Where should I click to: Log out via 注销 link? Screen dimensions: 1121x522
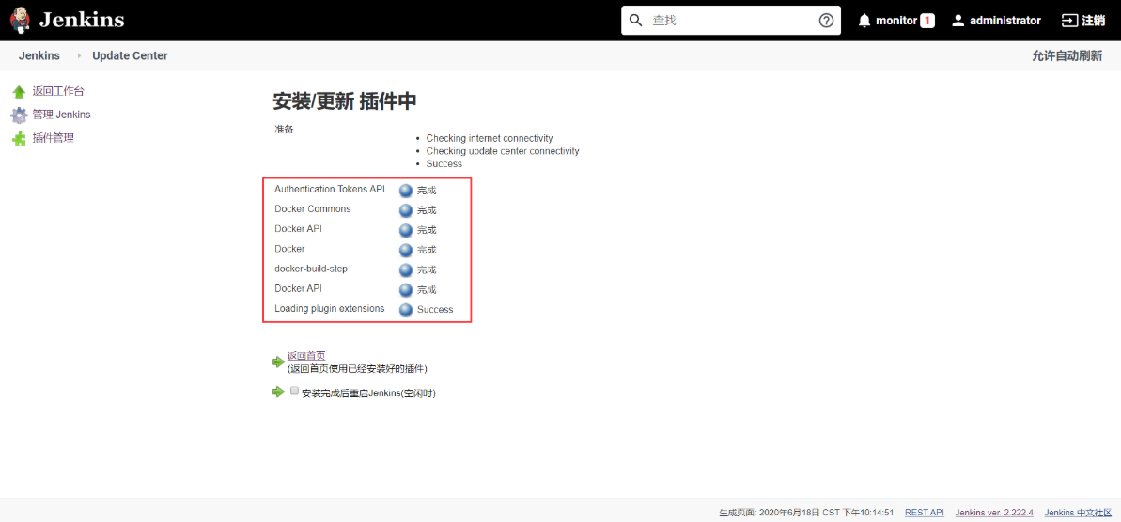1094,21
